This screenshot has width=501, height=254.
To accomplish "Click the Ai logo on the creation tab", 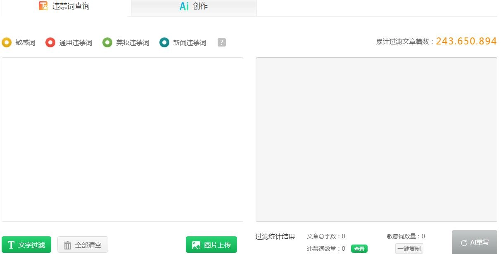I will pyautogui.click(x=185, y=6).
